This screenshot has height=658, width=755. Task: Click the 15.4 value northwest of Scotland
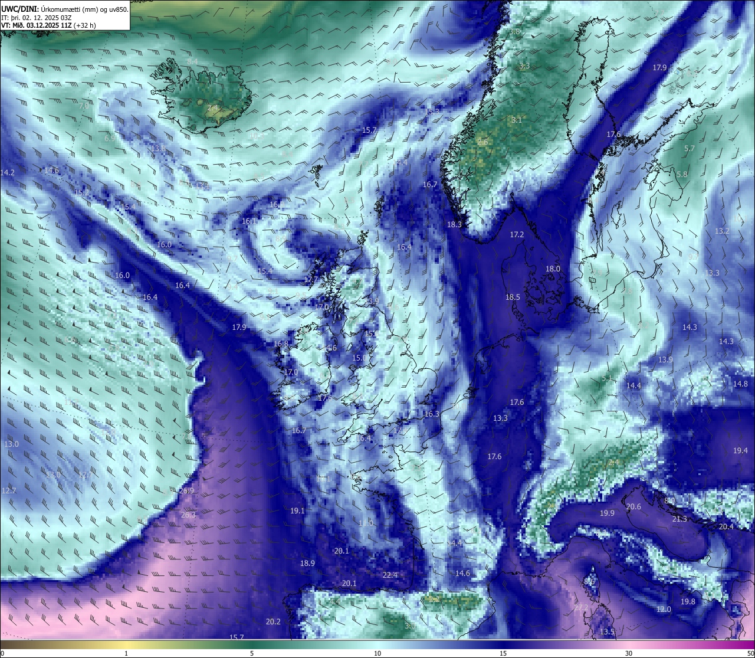point(265,271)
